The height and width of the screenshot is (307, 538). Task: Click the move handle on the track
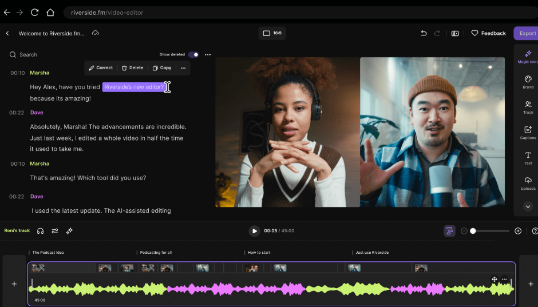point(495,279)
